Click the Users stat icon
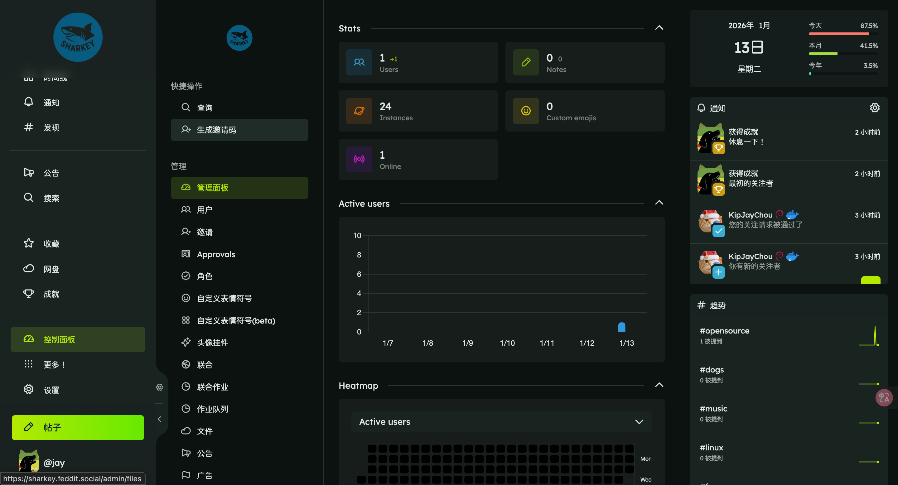 point(359,62)
